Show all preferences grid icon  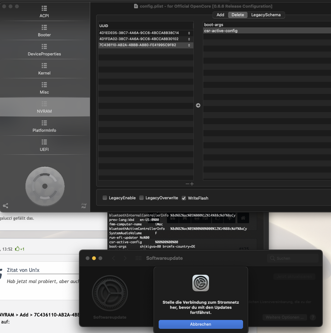coord(139,258)
